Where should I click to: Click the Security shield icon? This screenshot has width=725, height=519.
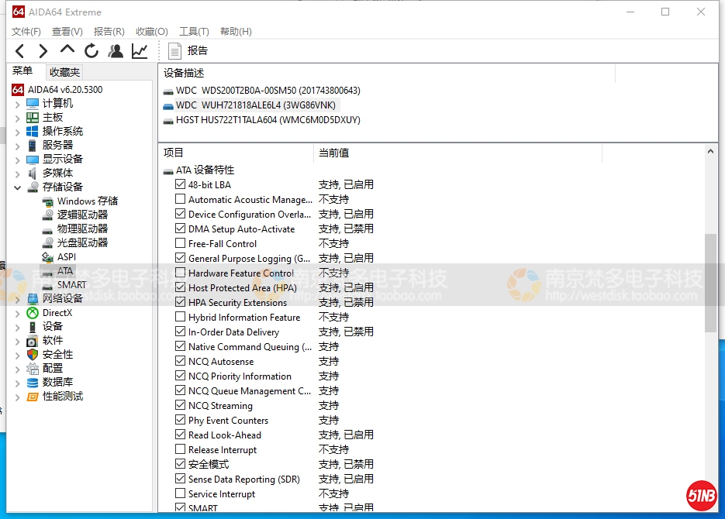click(x=33, y=355)
